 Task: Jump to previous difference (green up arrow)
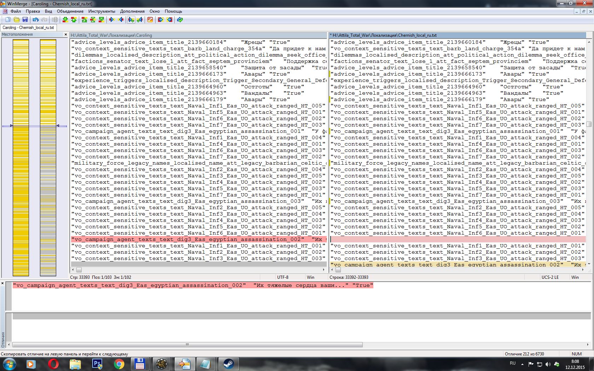point(74,20)
